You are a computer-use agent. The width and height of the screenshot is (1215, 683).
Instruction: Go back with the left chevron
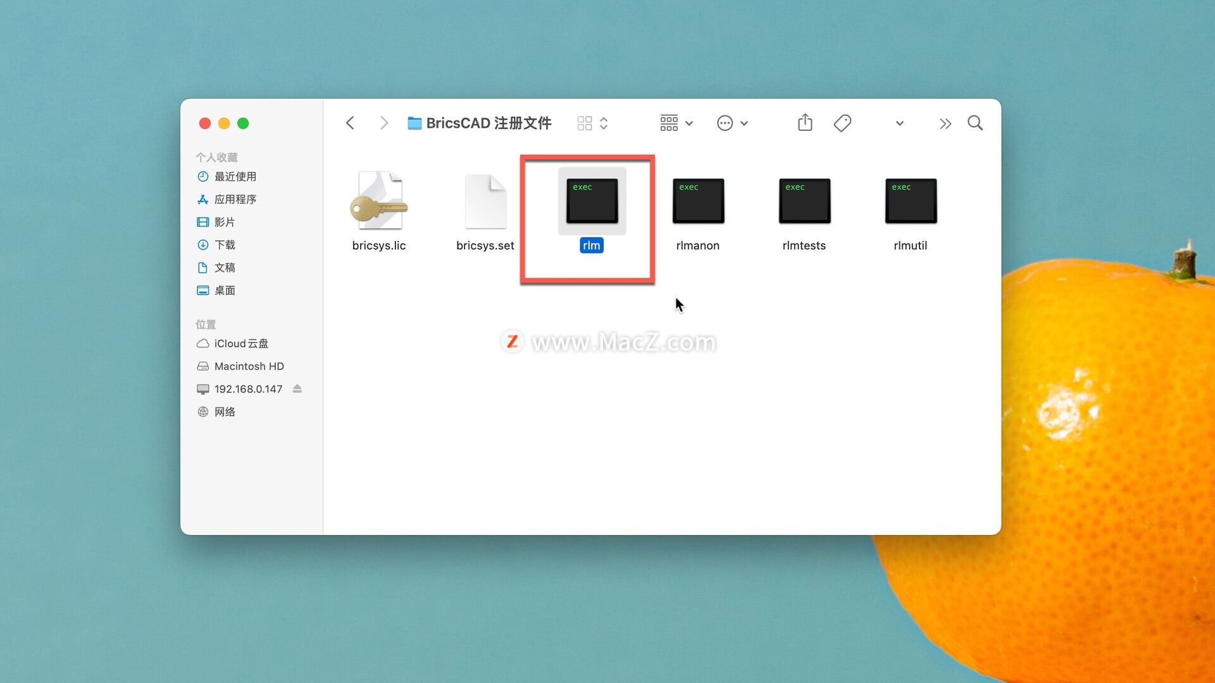click(350, 123)
